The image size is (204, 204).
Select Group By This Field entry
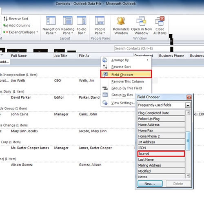point(126,88)
